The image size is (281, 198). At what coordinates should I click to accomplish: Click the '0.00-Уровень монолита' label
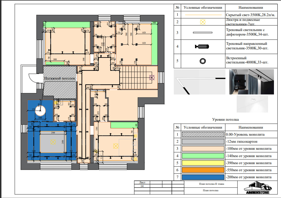coord(245,135)
